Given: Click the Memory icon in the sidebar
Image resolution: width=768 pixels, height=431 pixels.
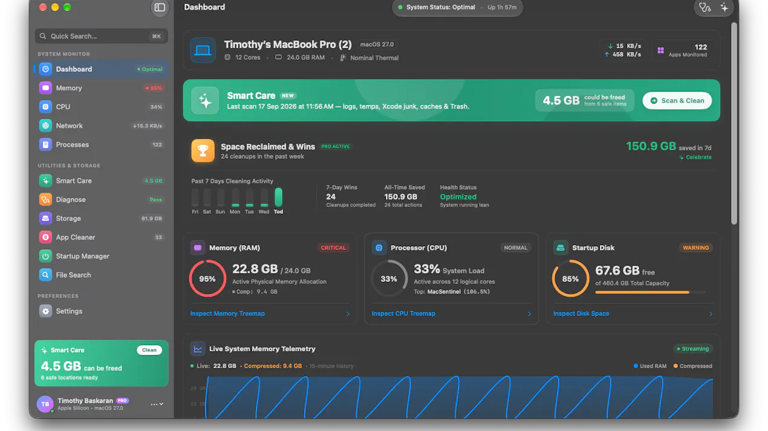Looking at the screenshot, I should [45, 88].
